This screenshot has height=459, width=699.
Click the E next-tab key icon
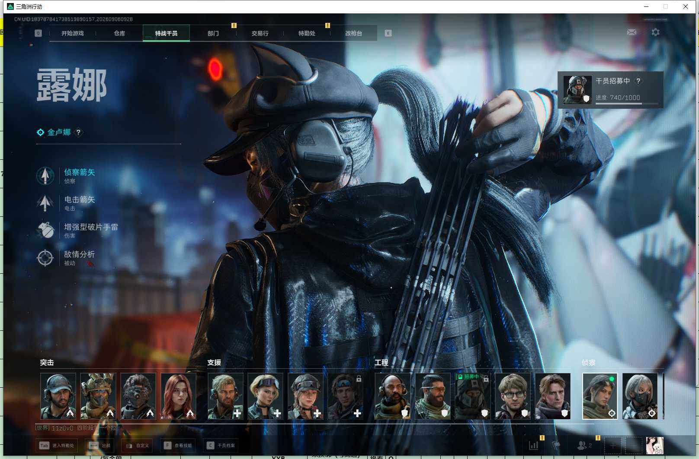(388, 33)
